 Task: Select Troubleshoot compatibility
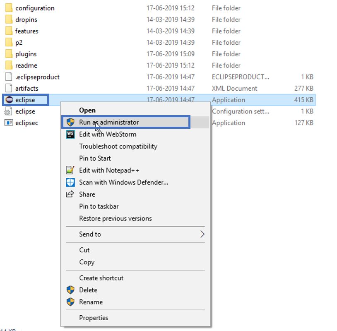[x=135, y=146]
